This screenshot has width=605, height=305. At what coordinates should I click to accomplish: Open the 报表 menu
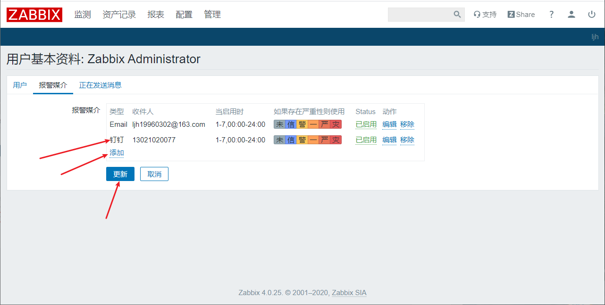pyautogui.click(x=156, y=15)
